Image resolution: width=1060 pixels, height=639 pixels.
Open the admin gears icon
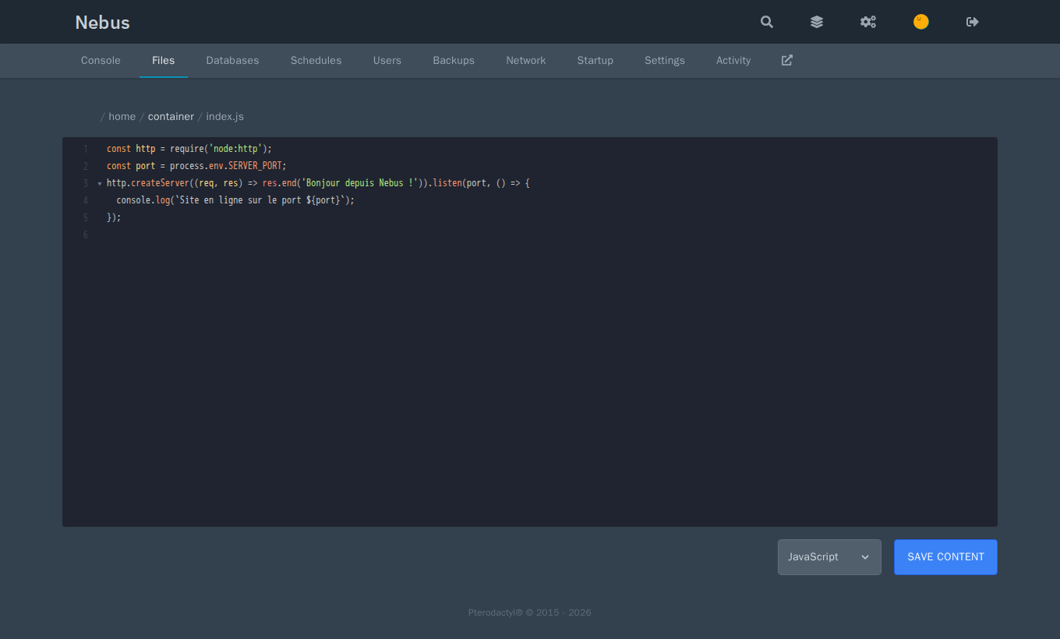click(868, 22)
